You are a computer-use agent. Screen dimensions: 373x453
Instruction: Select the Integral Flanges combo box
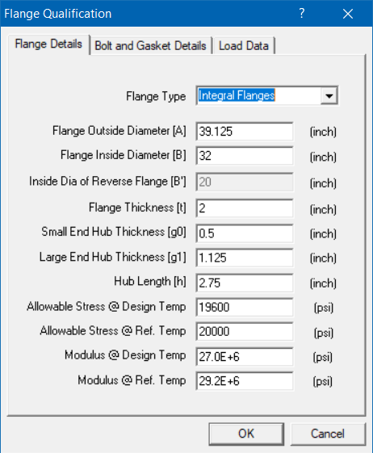(267, 95)
